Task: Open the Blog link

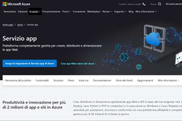Action: [x=131, y=11]
